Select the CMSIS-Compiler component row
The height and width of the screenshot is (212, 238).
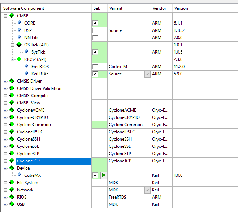pos(33,96)
